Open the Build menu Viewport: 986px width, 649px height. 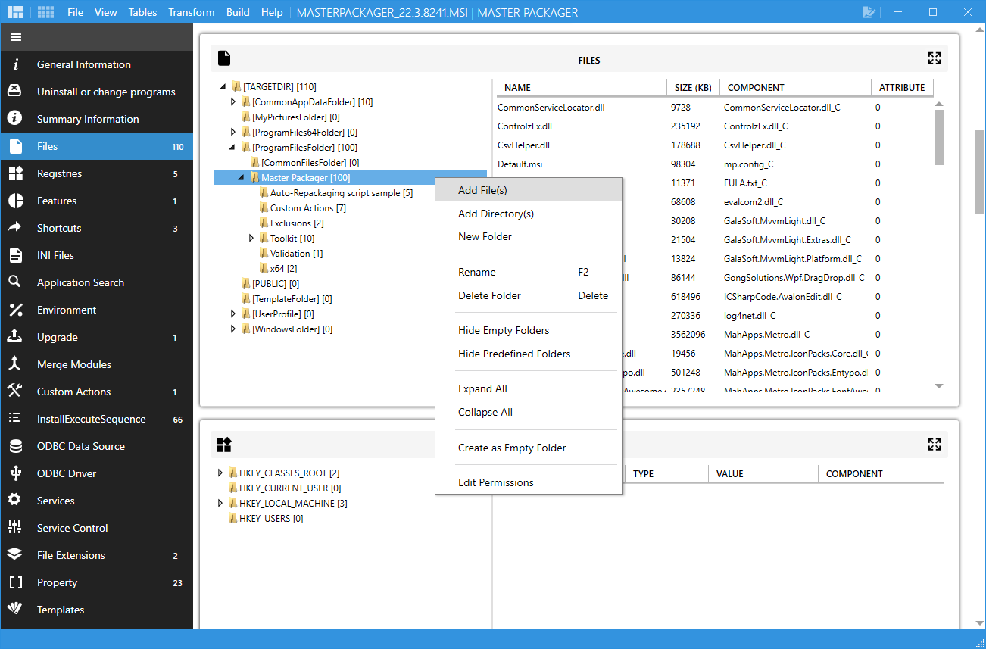pos(238,12)
